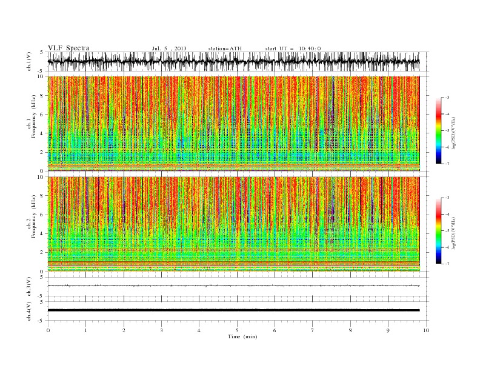Click time axis tick label "5"
Image resolution: width=480 pixels, height=371 pixels.
(237, 330)
